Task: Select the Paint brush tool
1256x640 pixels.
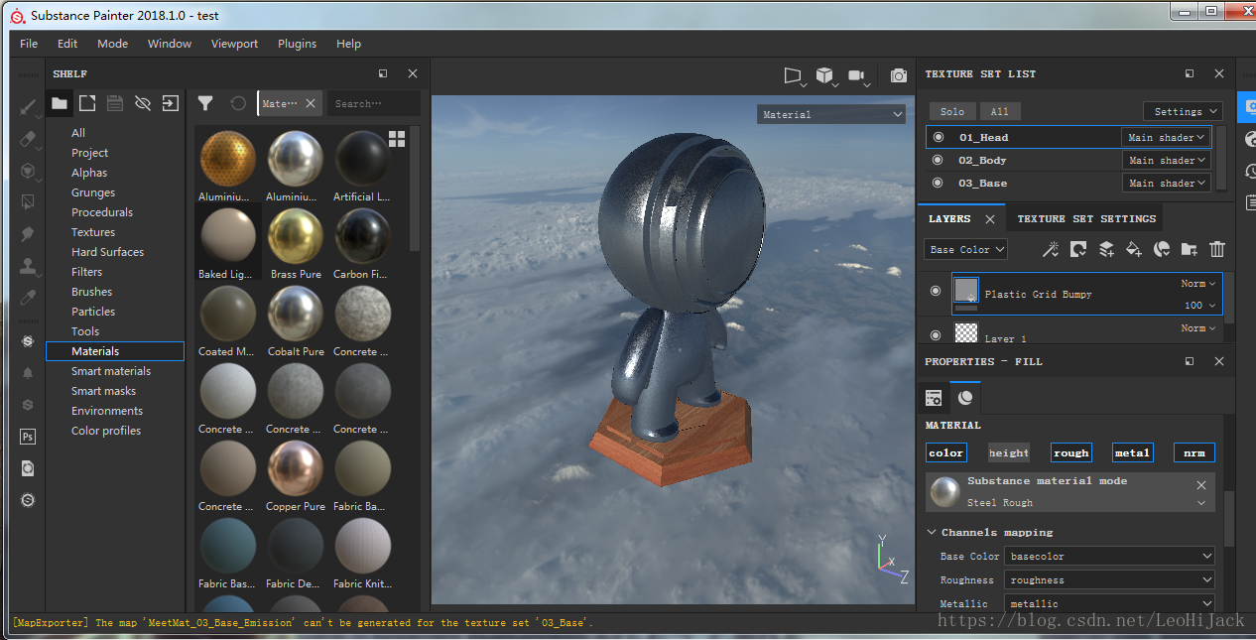Action: 28,107
